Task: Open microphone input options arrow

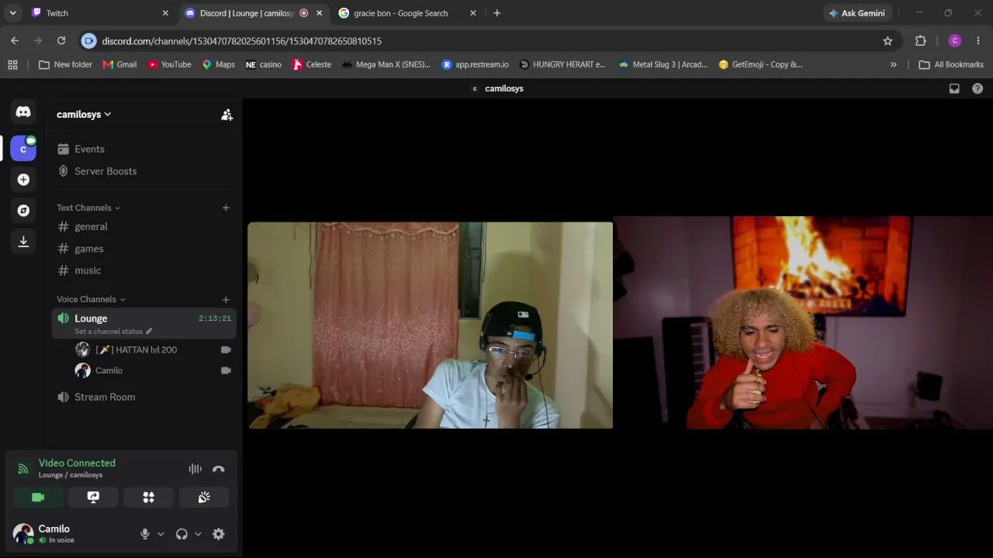Action: click(x=161, y=534)
